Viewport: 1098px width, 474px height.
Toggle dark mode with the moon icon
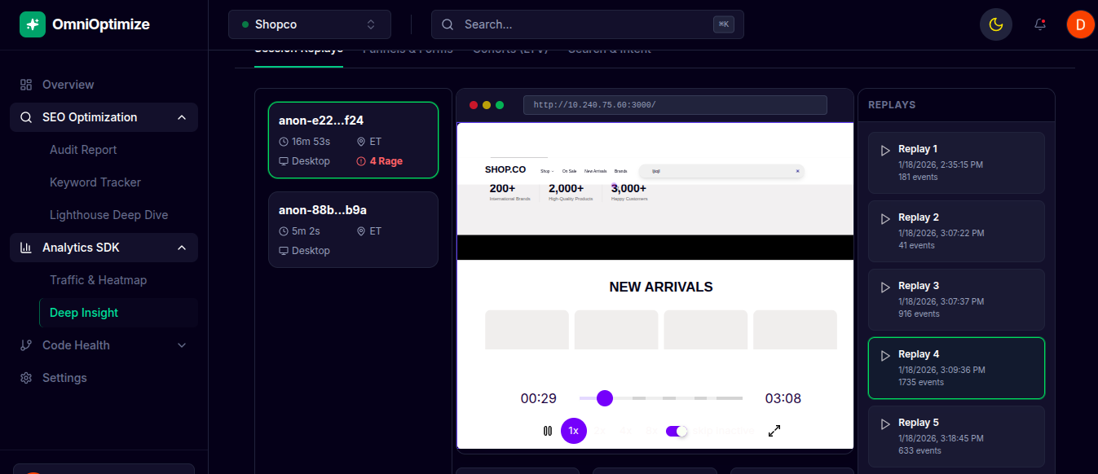point(995,24)
